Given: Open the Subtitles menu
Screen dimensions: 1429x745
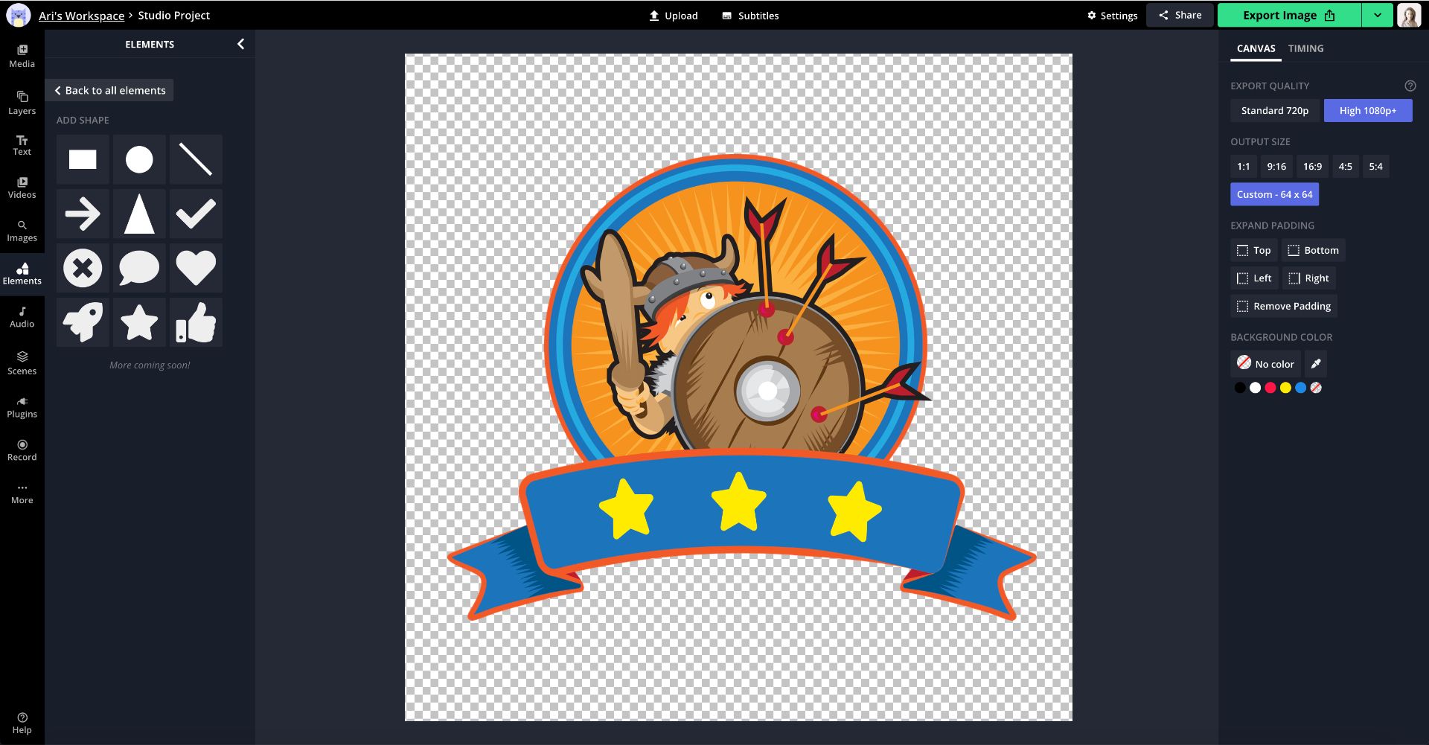Looking at the screenshot, I should click(750, 16).
